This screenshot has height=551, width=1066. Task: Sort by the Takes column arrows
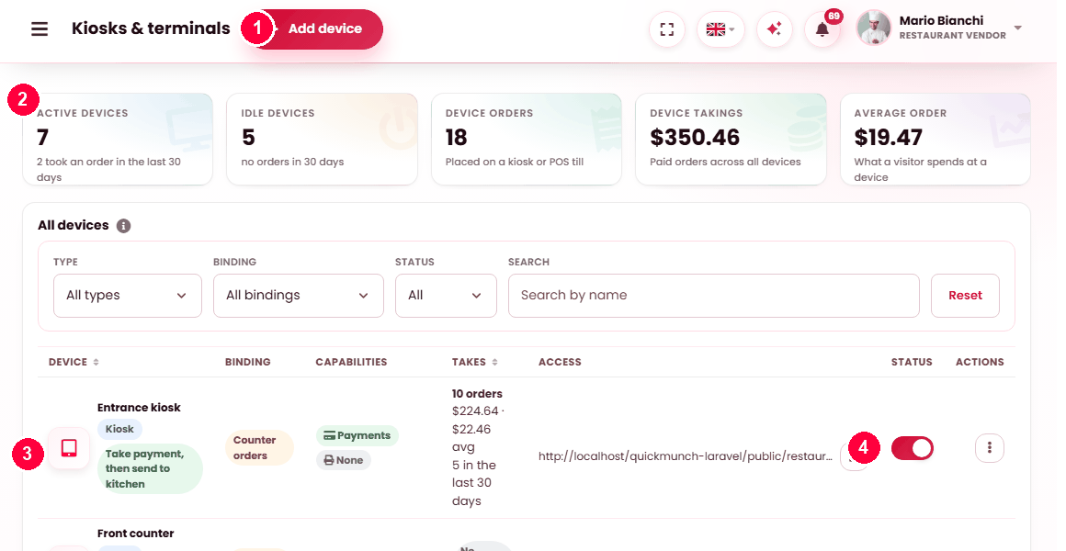[x=495, y=362]
